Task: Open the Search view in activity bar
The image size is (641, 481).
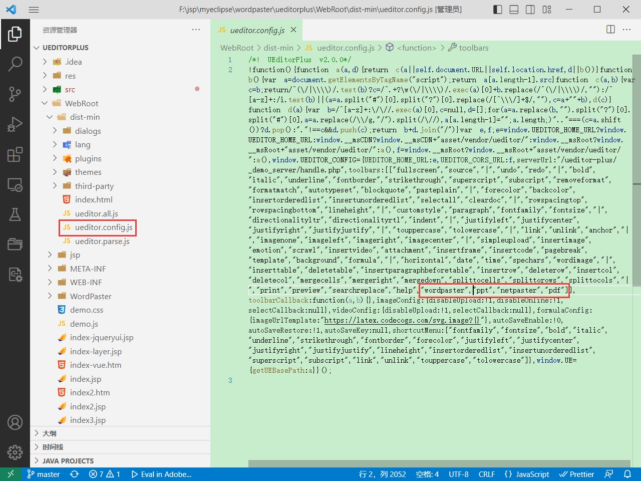Action: click(x=15, y=64)
